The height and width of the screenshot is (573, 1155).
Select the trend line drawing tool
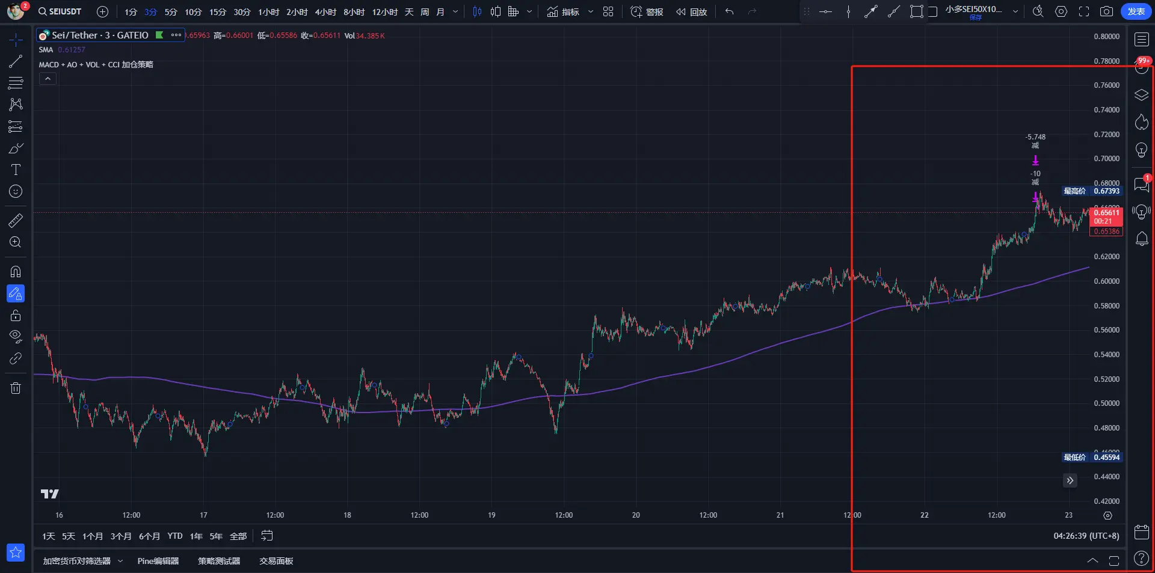coord(16,61)
